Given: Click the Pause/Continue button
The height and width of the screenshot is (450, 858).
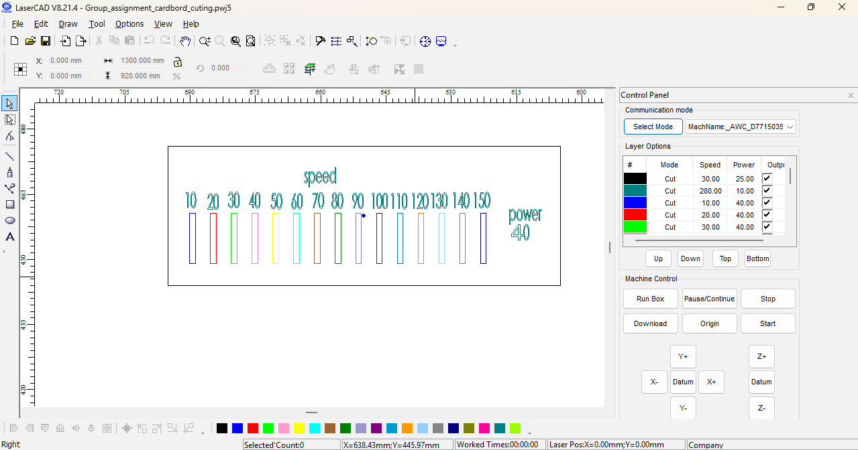Looking at the screenshot, I should coord(709,299).
